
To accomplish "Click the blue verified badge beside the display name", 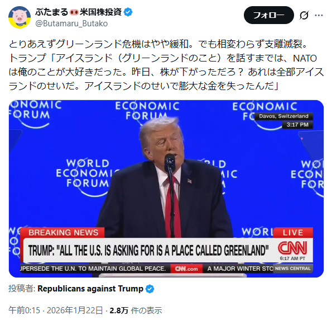I will tap(128, 12).
